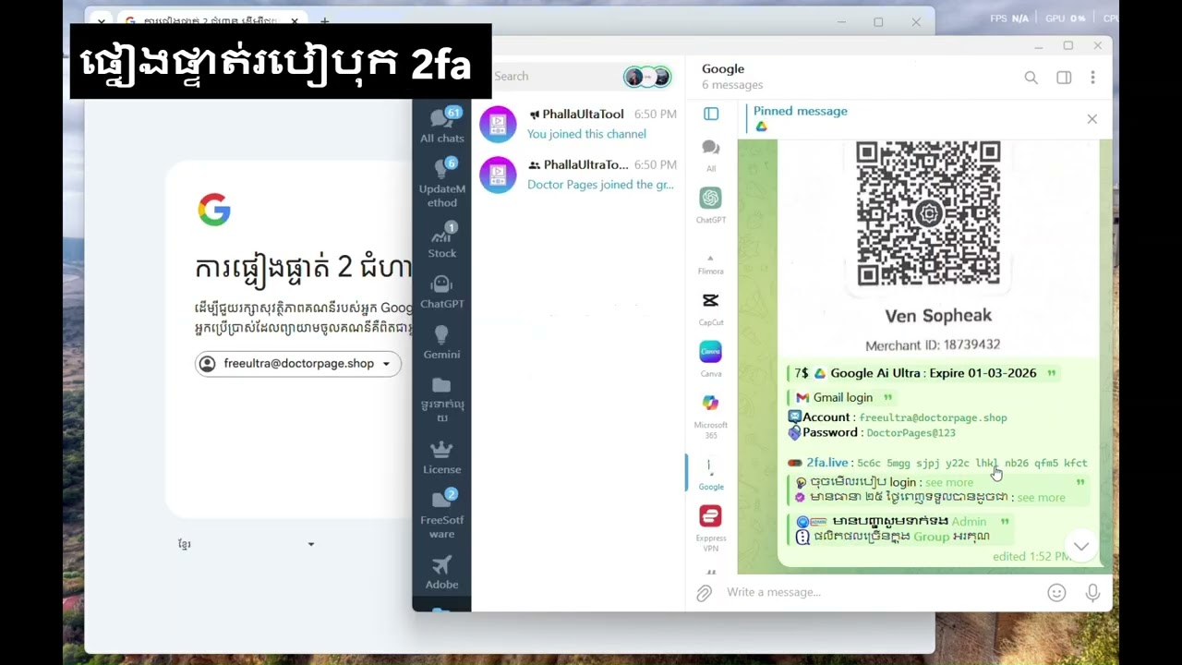Toggle the topics column layout icon
Screen dimensions: 1182x665
(711, 114)
